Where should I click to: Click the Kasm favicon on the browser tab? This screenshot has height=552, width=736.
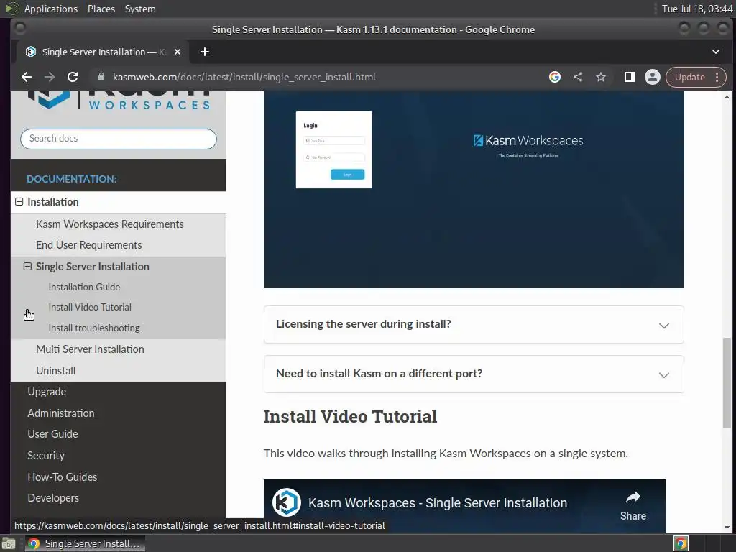[x=31, y=52]
